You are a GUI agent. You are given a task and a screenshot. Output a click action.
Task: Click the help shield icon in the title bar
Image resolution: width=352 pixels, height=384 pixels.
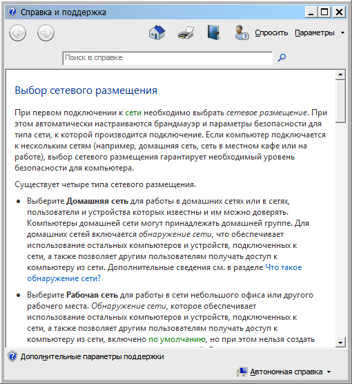click(12, 12)
